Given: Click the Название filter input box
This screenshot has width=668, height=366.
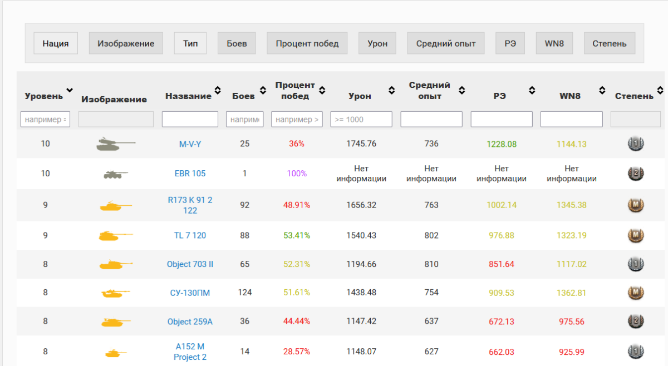Looking at the screenshot, I should (x=190, y=119).
